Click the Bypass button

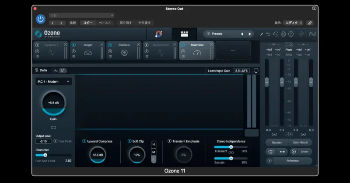(x=277, y=142)
